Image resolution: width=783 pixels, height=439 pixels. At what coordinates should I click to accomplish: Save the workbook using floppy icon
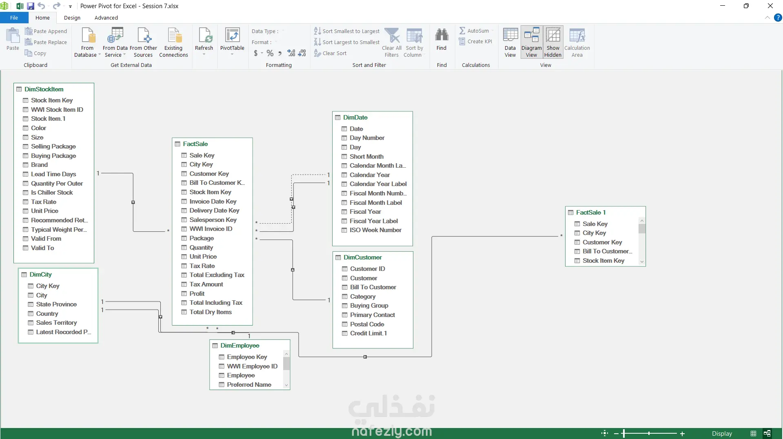pyautogui.click(x=31, y=6)
